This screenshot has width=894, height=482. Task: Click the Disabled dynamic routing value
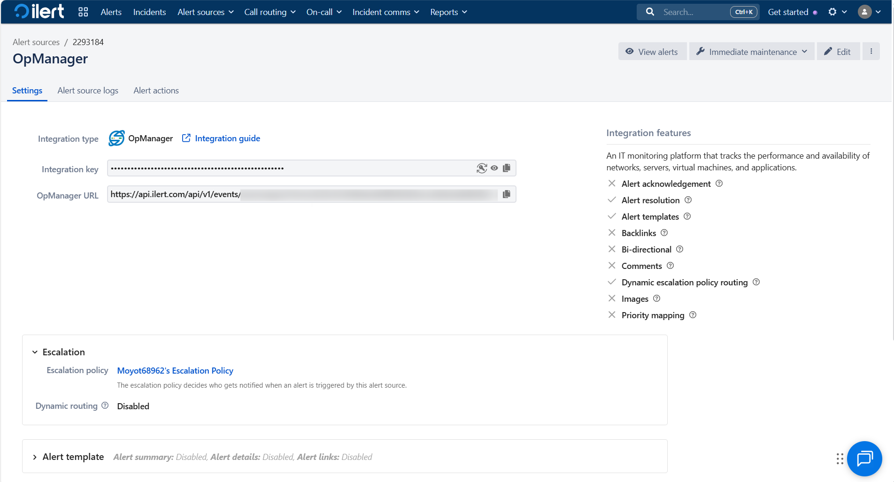(x=133, y=406)
